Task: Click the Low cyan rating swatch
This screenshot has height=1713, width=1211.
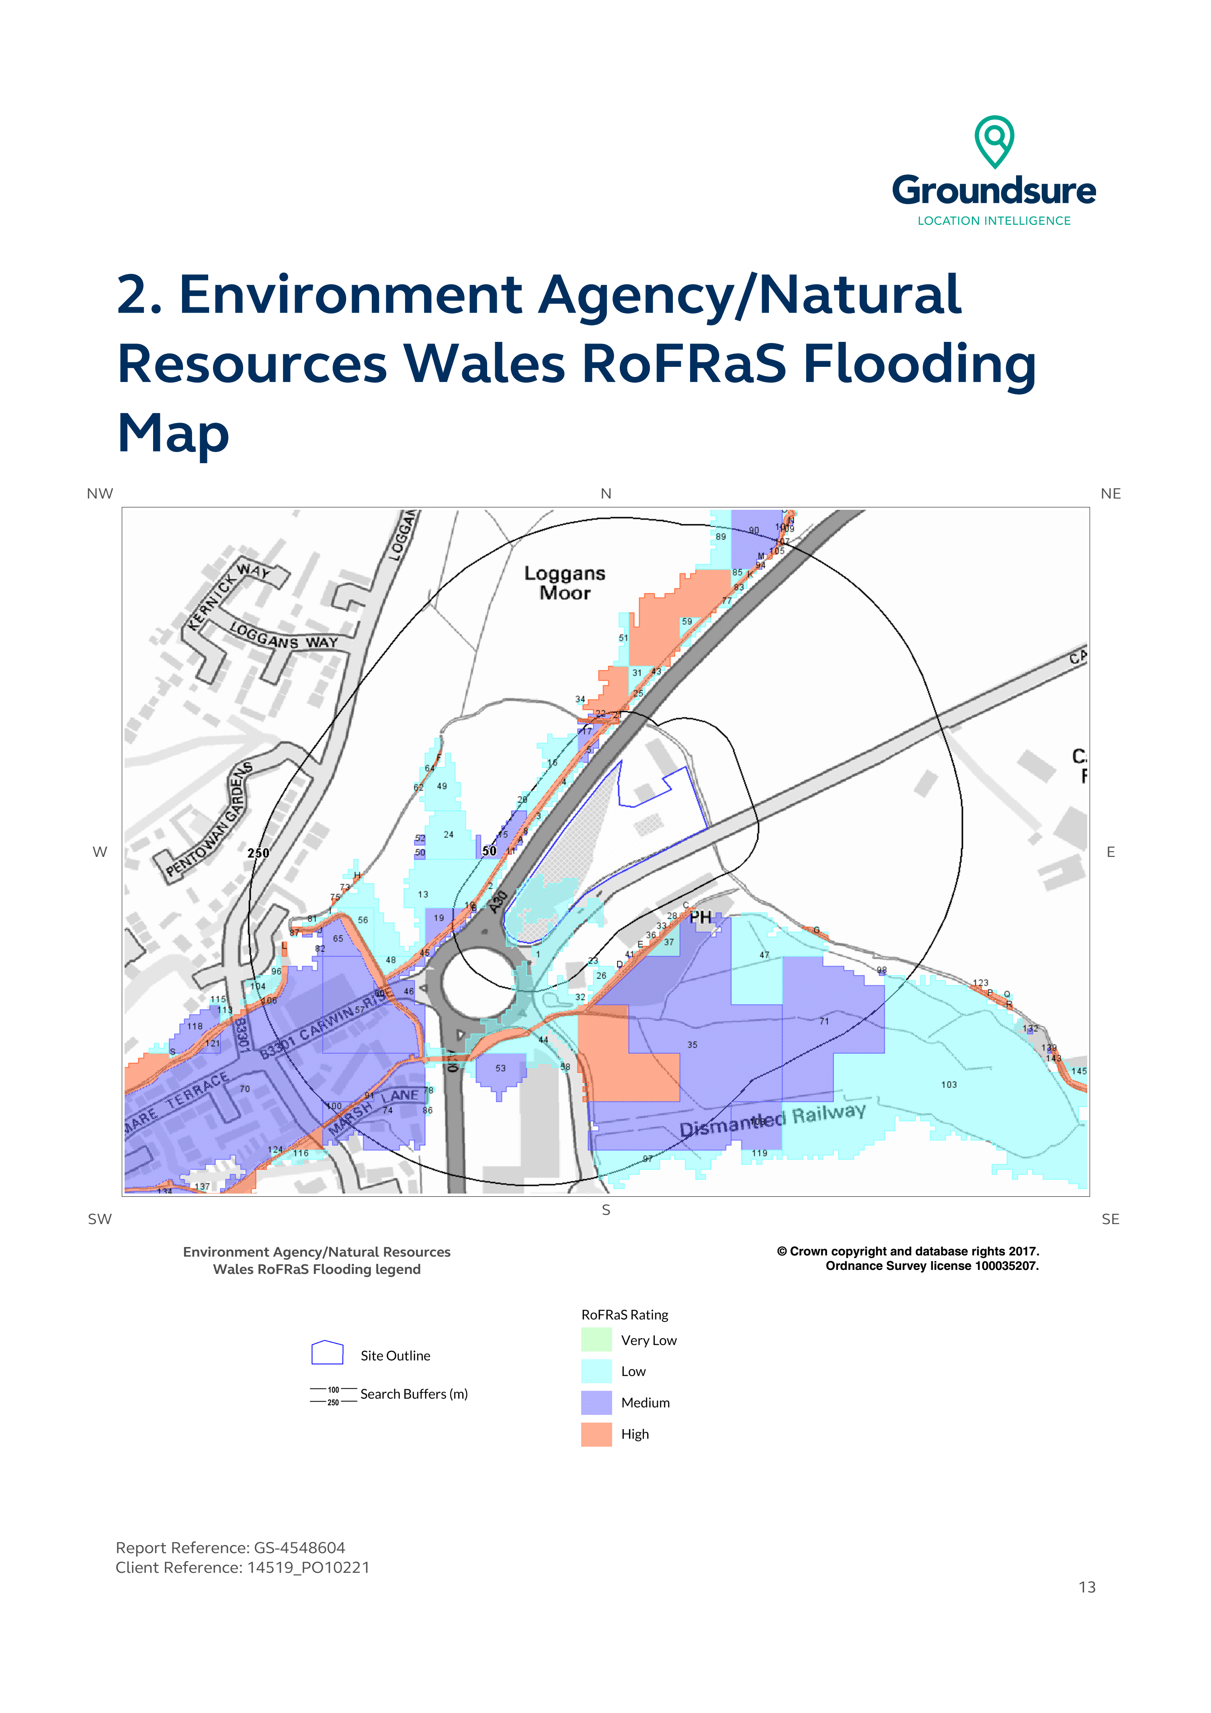Action: (596, 1371)
